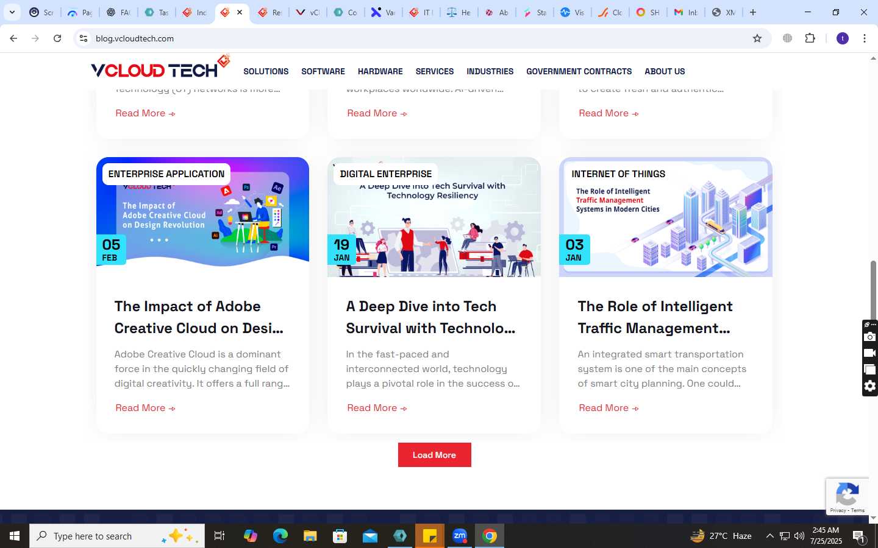Viewport: 878px width, 548px height.
Task: Switch to the 'Pag' tab
Action: (x=80, y=12)
